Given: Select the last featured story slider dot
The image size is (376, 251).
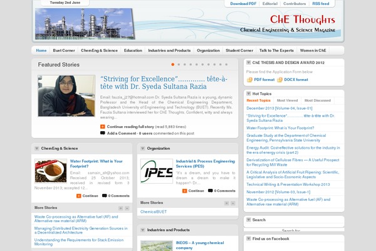Looking at the screenshot, I should pyautogui.click(x=226, y=65).
